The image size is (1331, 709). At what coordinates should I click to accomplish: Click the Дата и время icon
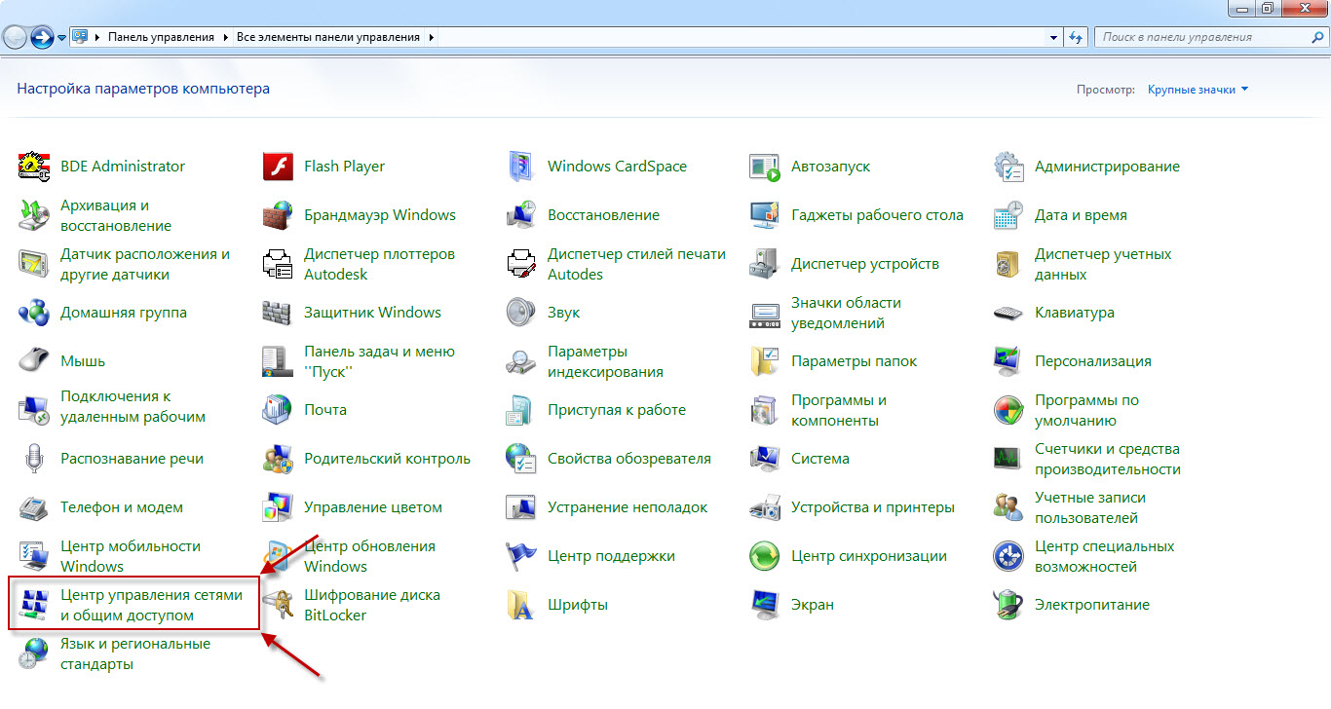(x=1008, y=215)
